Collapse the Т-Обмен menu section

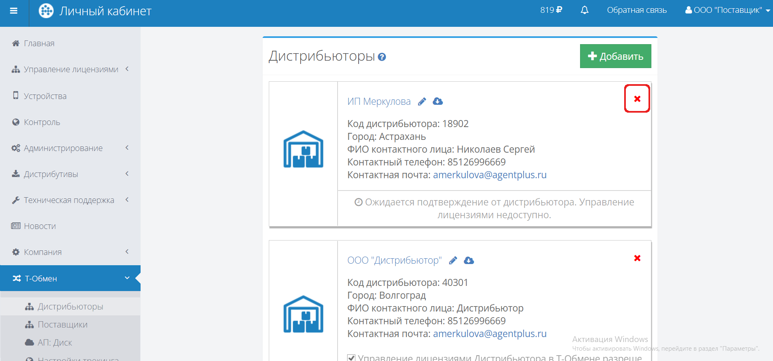pos(70,278)
